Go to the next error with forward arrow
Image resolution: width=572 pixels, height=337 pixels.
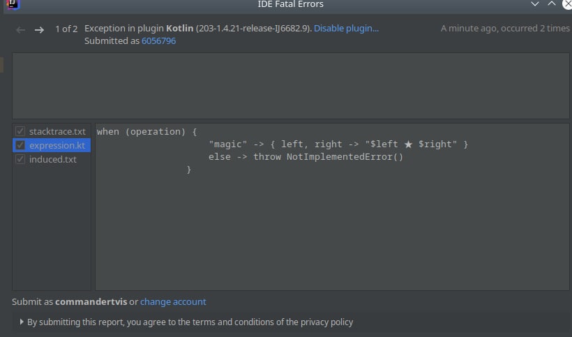40,29
